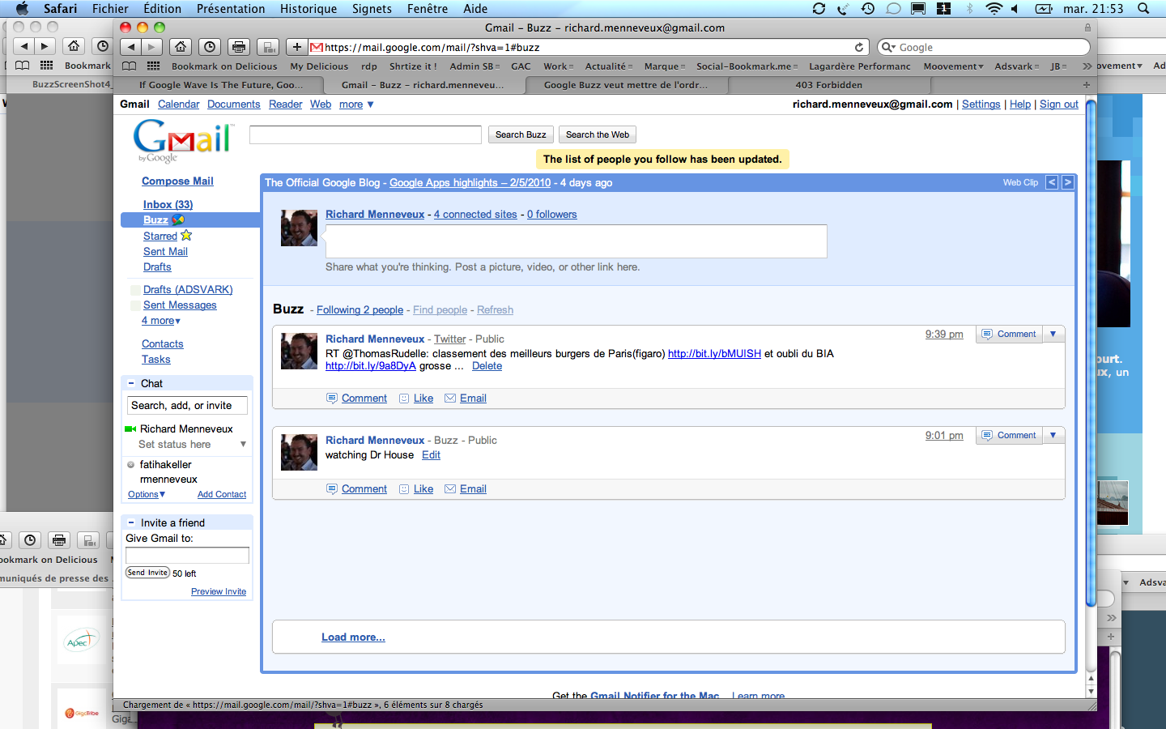Show next web clip arrow
The image size is (1166, 729).
tap(1068, 182)
